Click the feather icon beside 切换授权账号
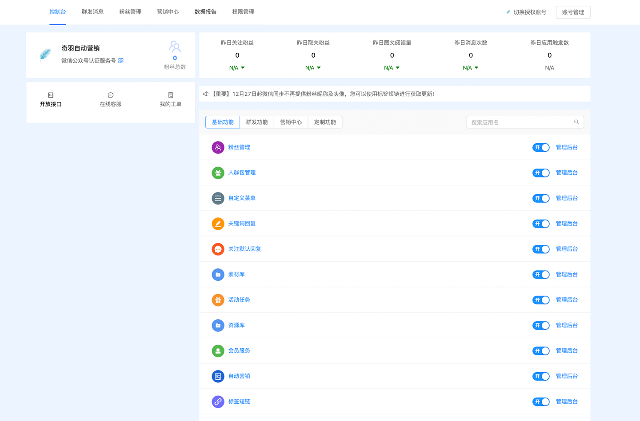Image resolution: width=640 pixels, height=421 pixels. (508, 12)
